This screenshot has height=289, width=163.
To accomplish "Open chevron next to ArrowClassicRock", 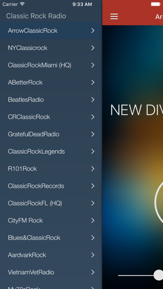I will point(93,31).
